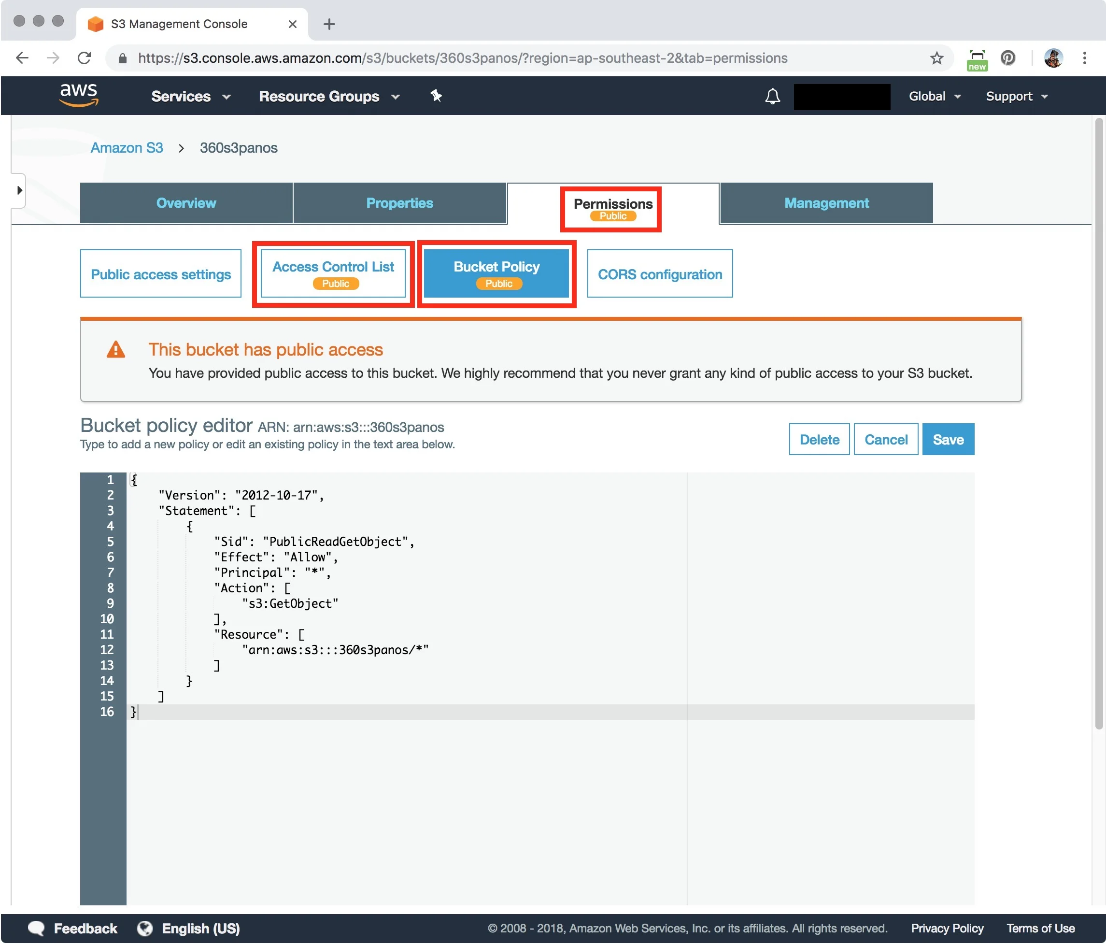Click the Cancel button

point(886,440)
